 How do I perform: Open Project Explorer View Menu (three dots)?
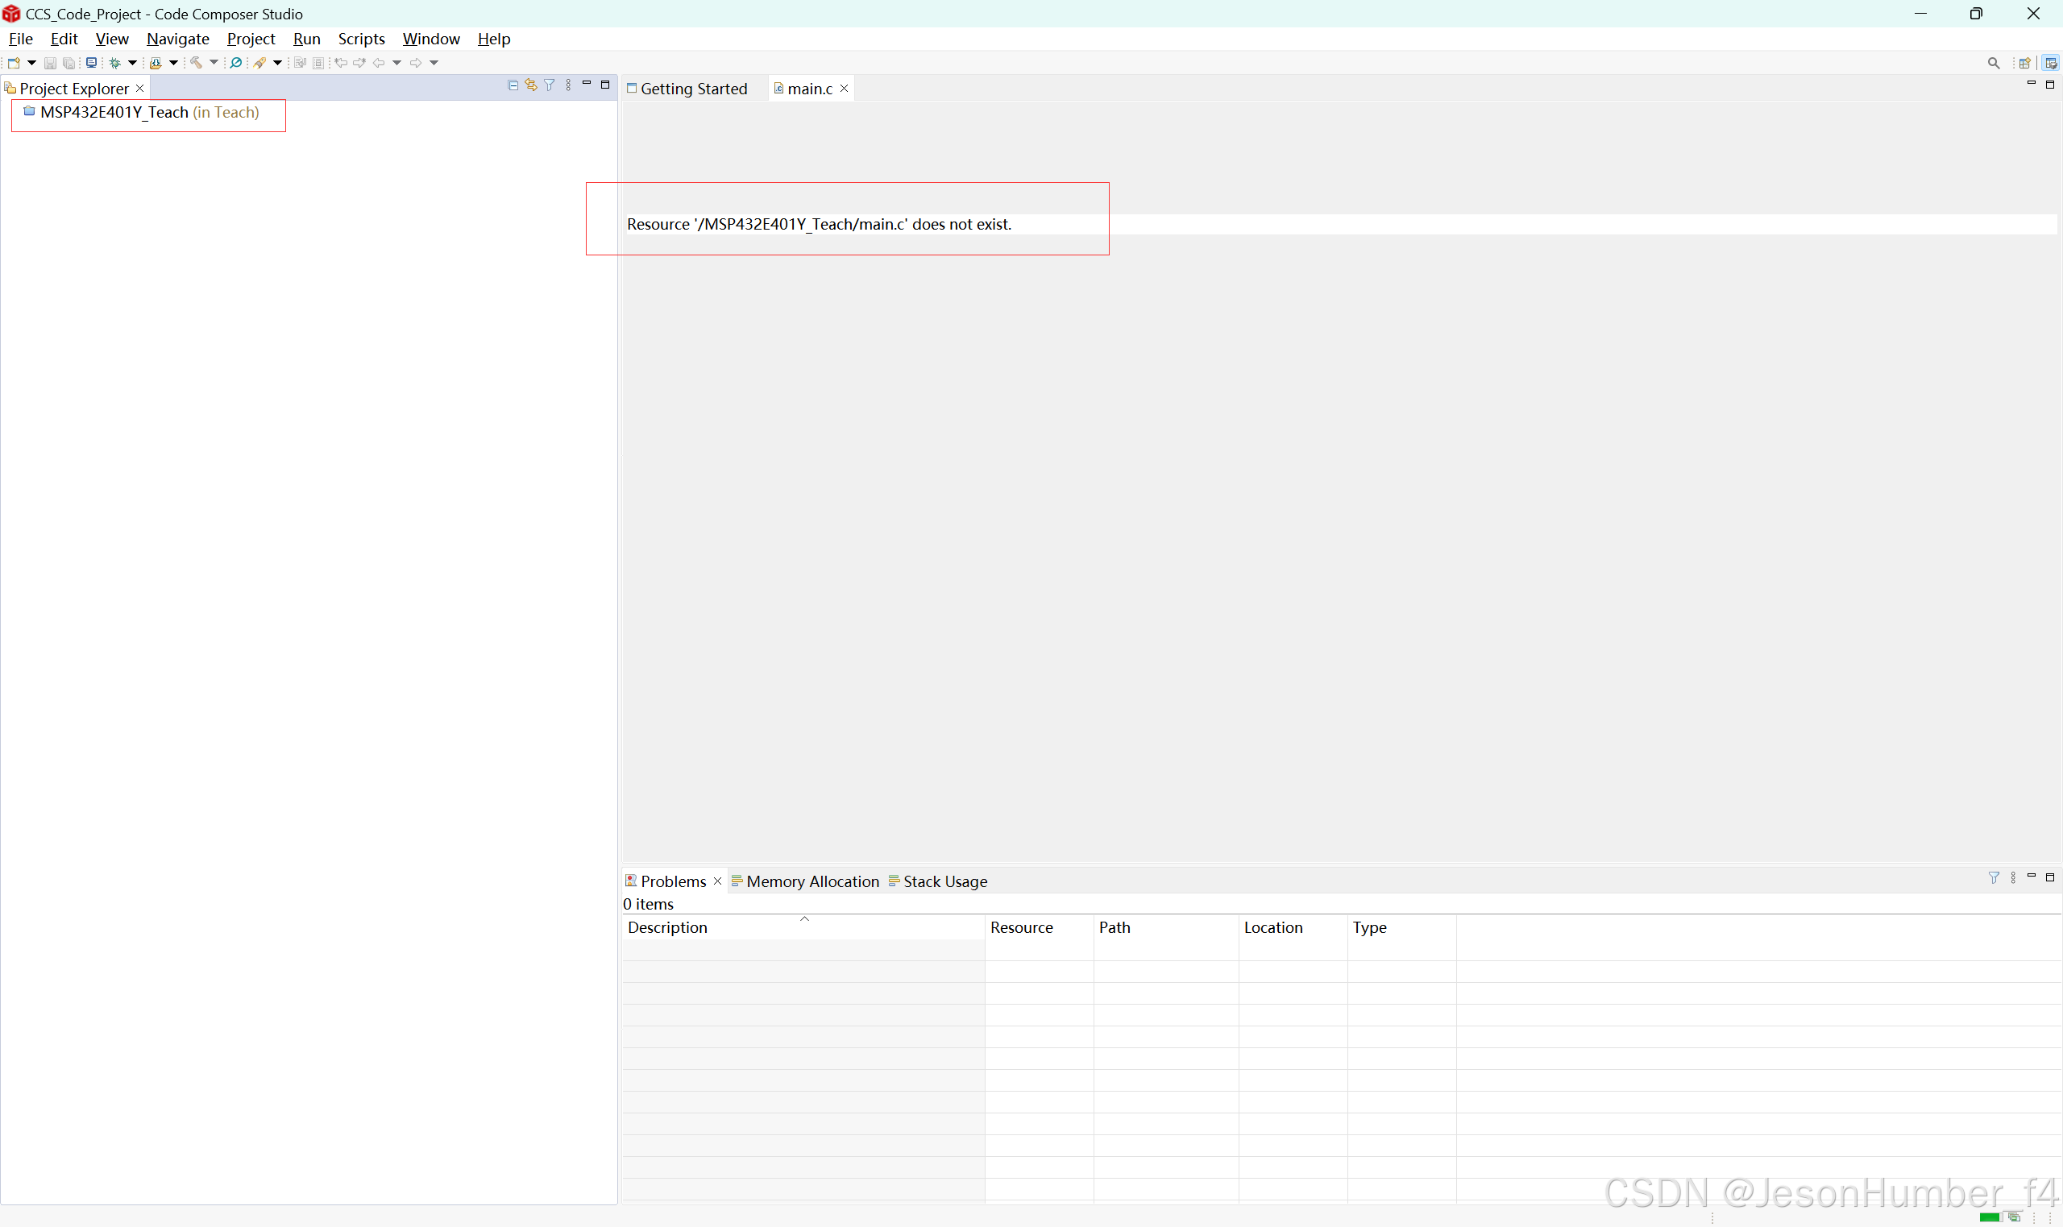point(568,85)
